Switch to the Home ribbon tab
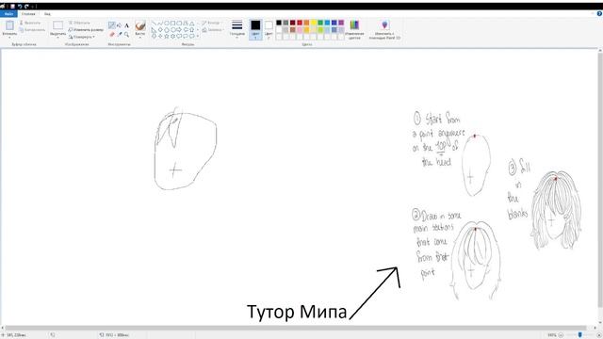The height and width of the screenshot is (339, 603). (x=28, y=14)
